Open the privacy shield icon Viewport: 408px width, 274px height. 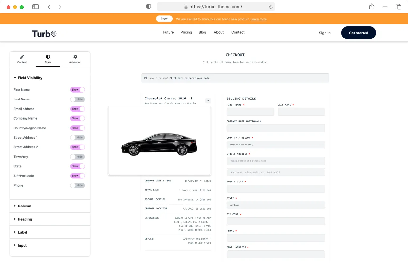pos(149,7)
